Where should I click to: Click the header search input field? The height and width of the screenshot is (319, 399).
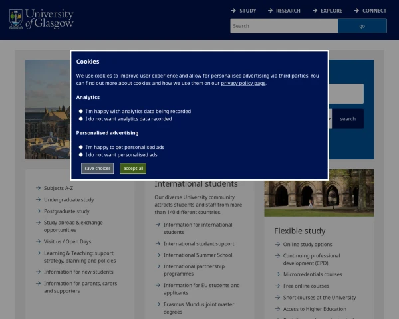pyautogui.click(x=284, y=26)
